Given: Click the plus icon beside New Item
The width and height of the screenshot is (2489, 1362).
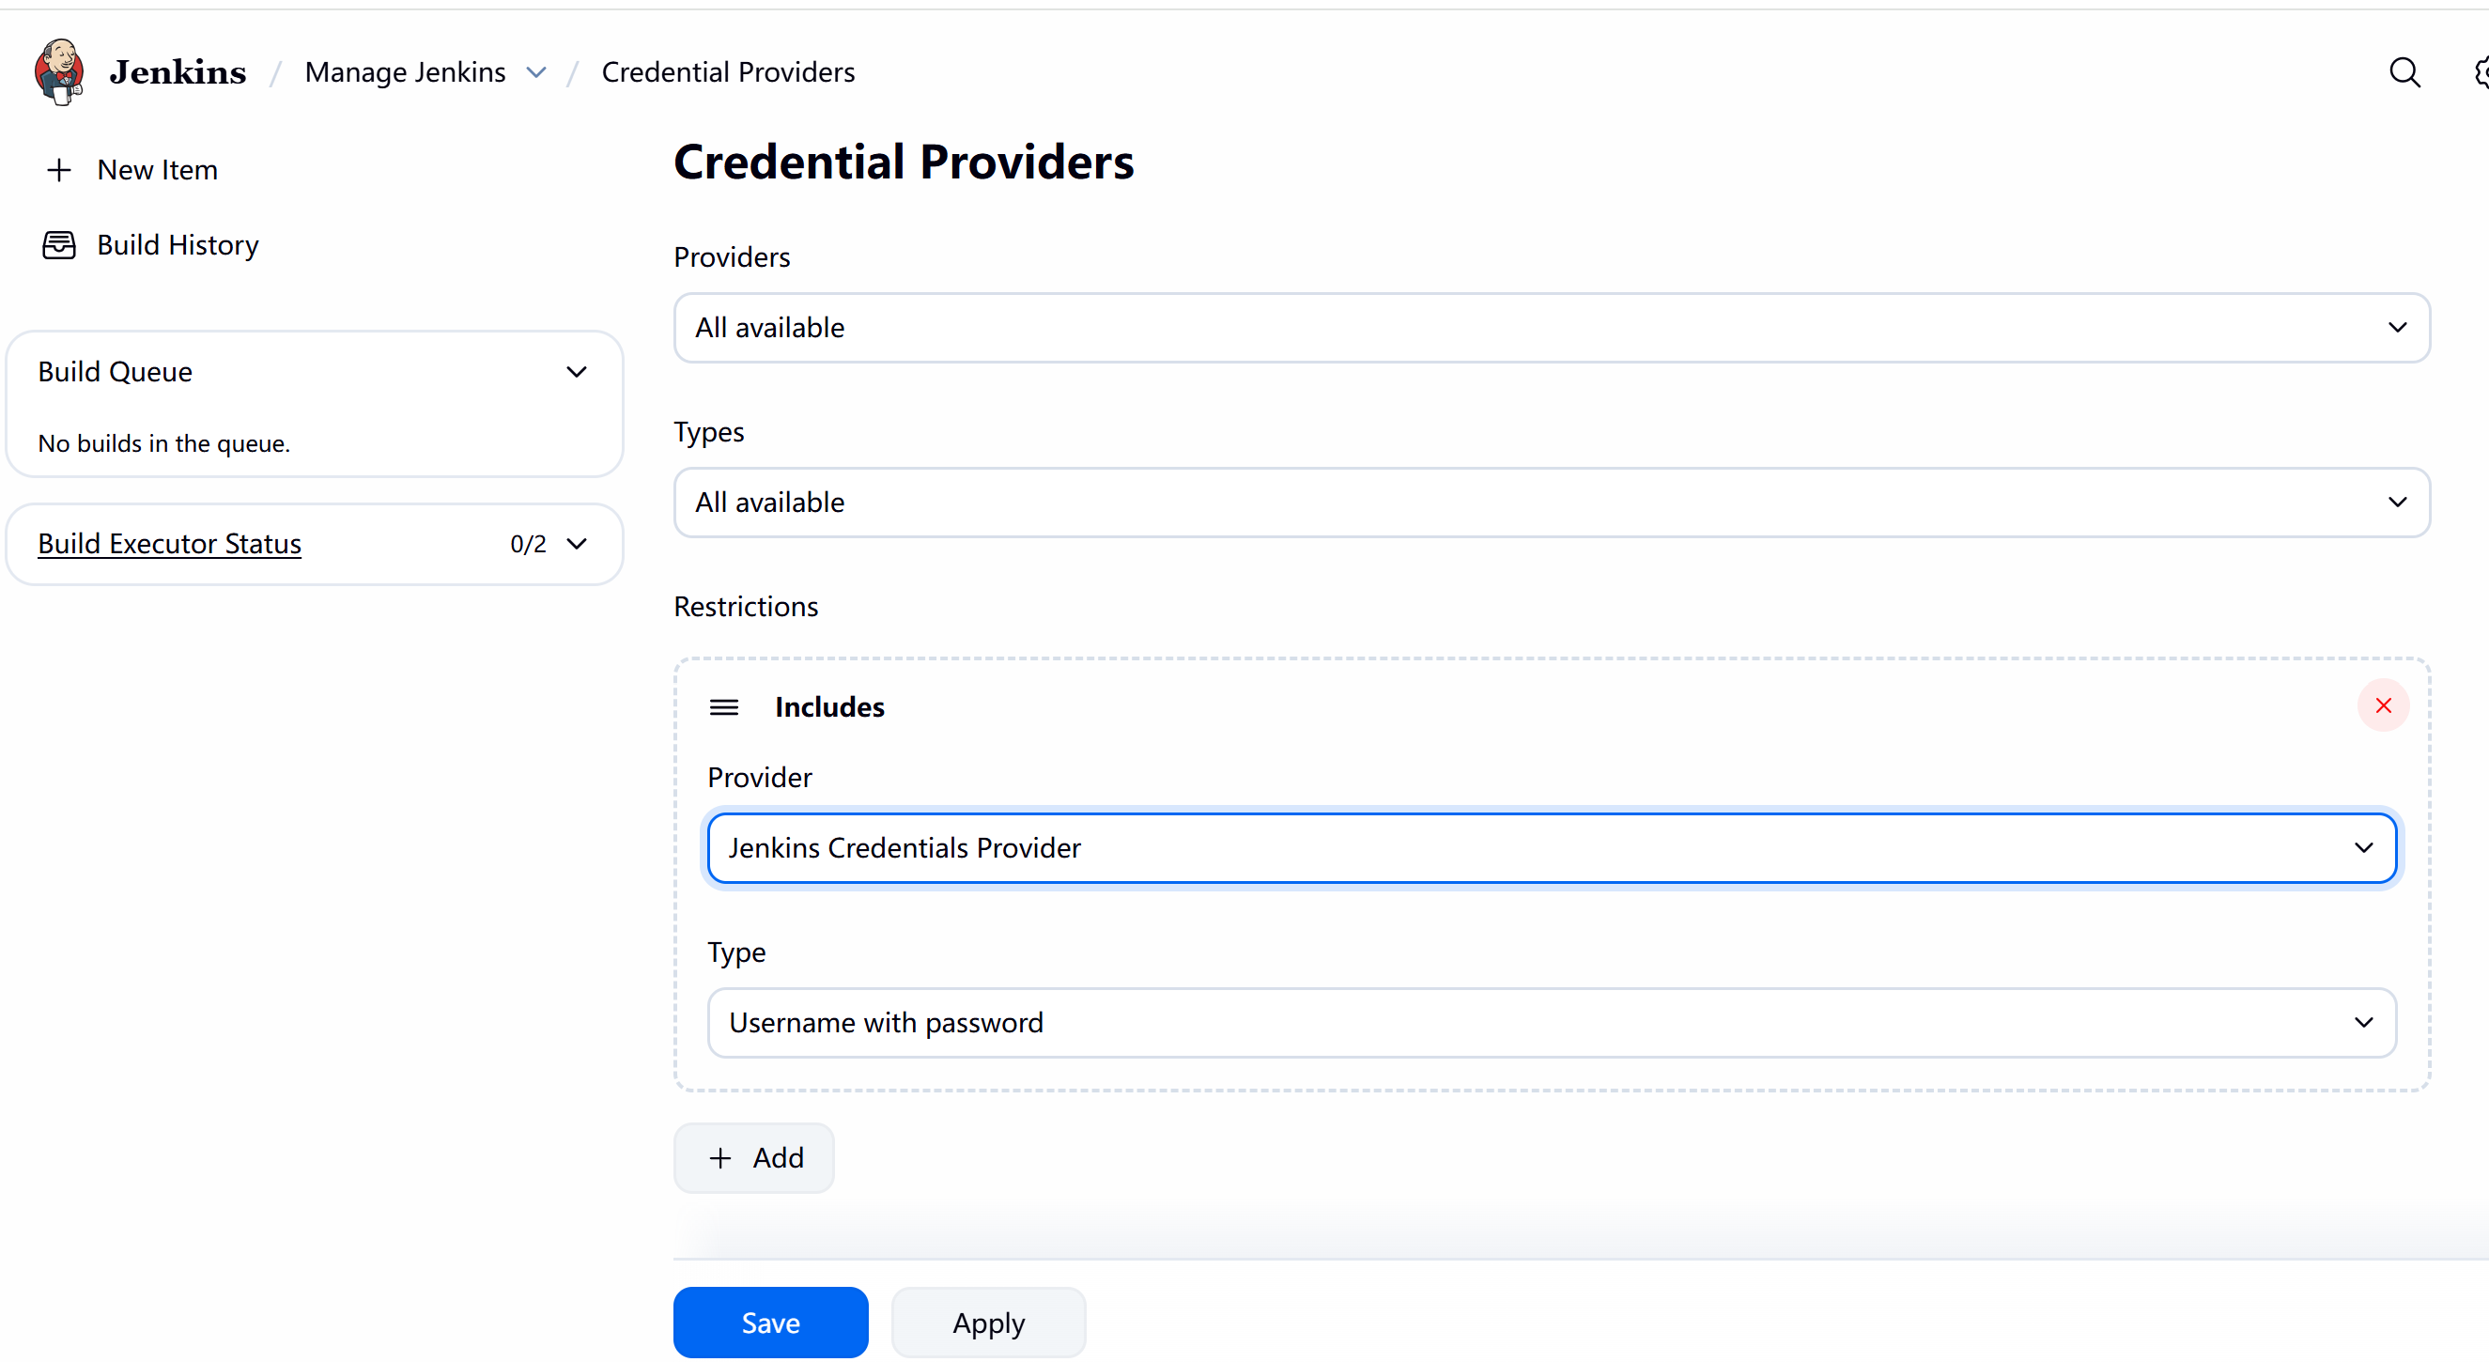Looking at the screenshot, I should pyautogui.click(x=59, y=170).
